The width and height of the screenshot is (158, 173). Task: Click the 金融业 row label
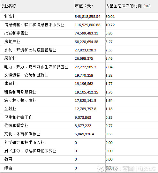tap(10, 109)
